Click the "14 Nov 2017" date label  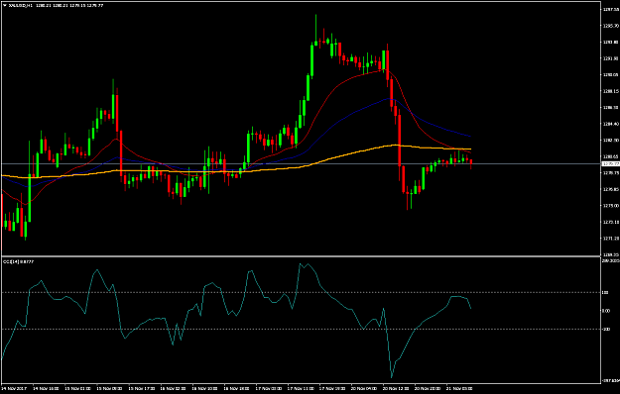tap(14, 388)
